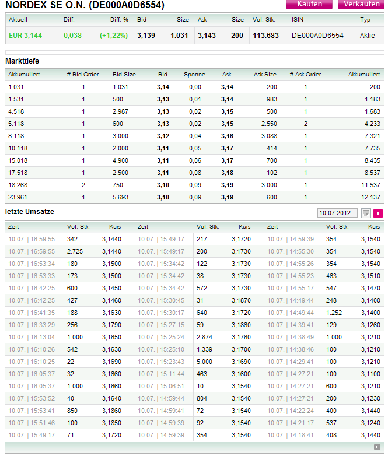Click the gray next-page arrow below trades table
This screenshot has width=388, height=456.
click(x=377, y=447)
